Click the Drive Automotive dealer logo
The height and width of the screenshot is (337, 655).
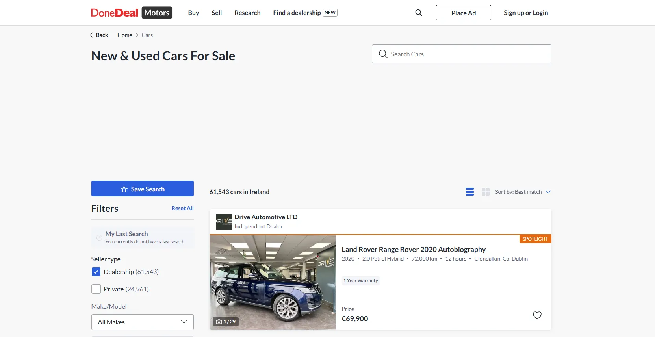[224, 222]
